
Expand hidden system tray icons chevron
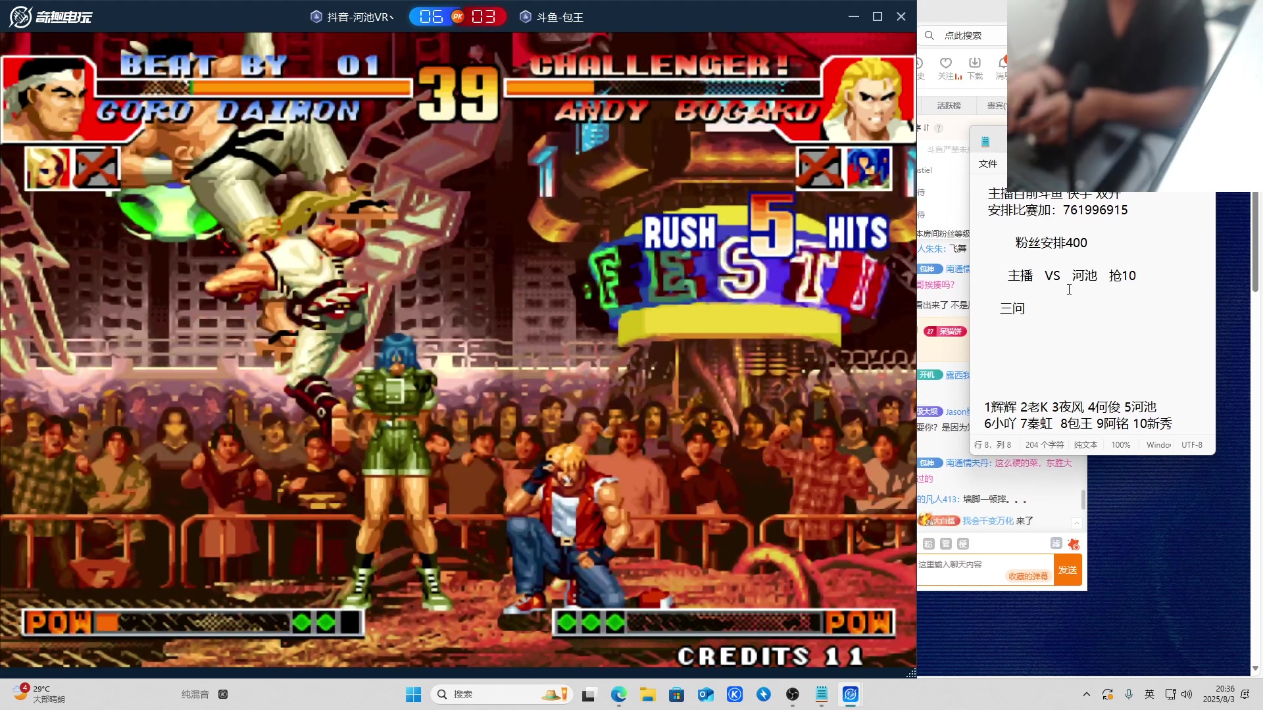pyautogui.click(x=1087, y=694)
